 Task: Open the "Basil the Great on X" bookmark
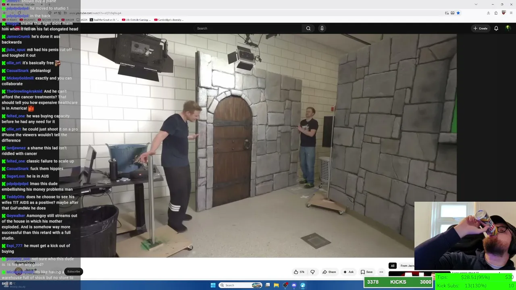pyautogui.click(x=104, y=20)
